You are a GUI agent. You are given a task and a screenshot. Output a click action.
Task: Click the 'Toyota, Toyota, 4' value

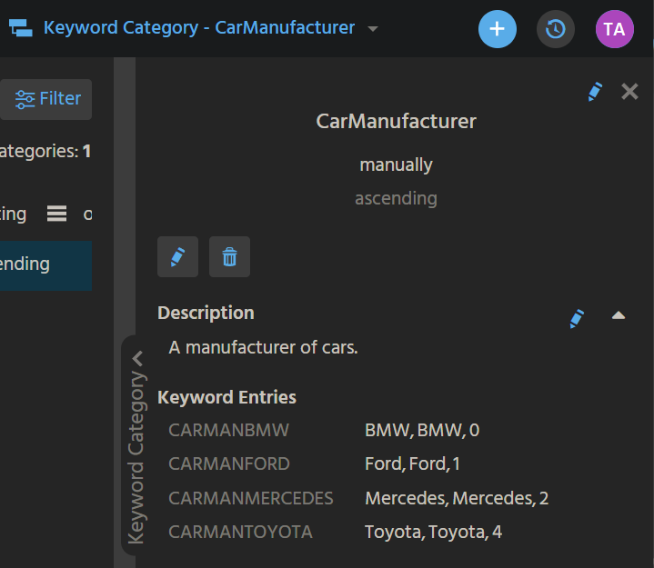tap(433, 532)
